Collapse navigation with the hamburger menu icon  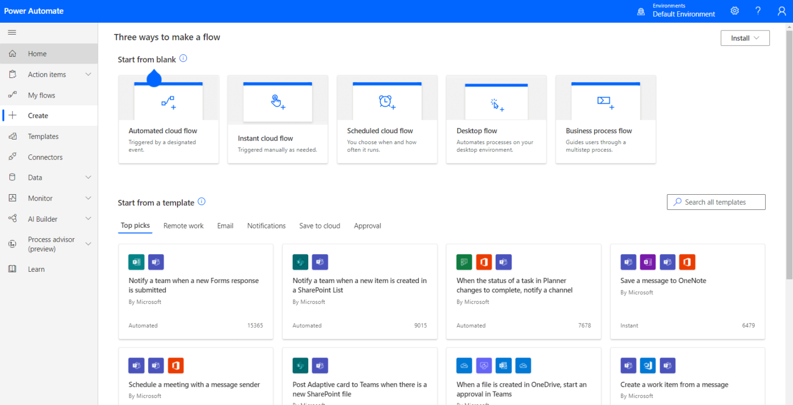[12, 33]
